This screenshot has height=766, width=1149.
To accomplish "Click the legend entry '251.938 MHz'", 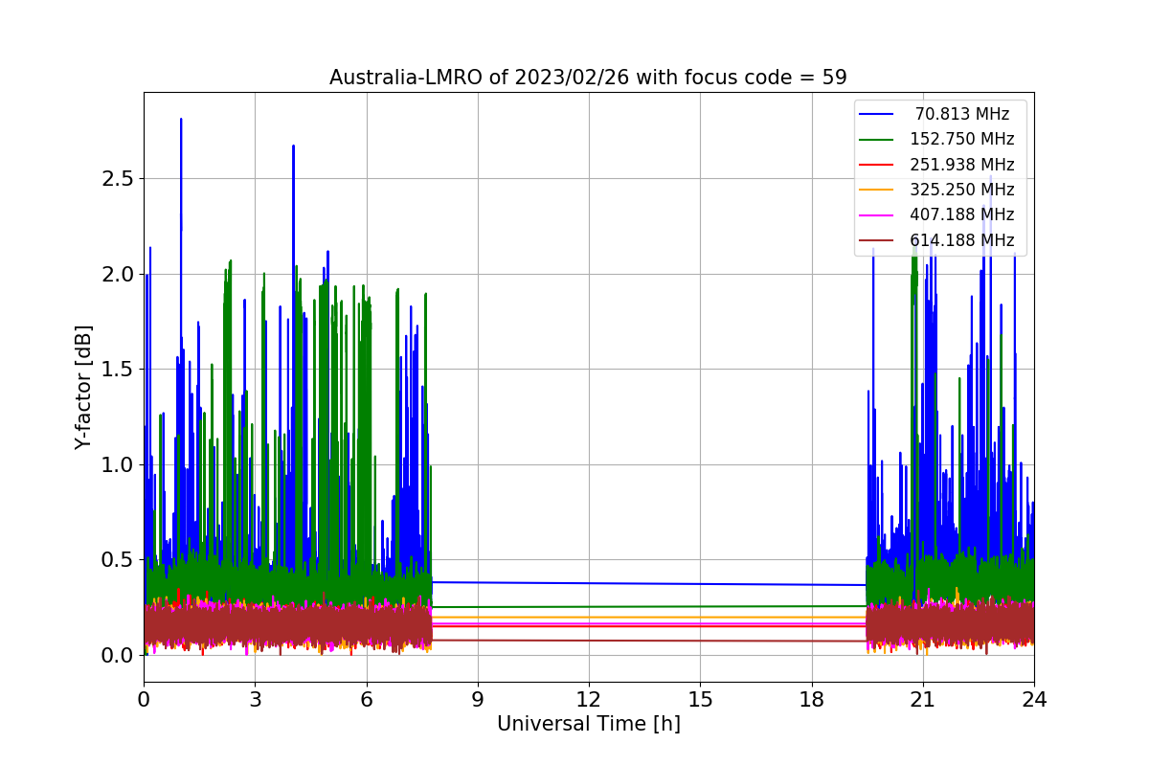I will (x=962, y=165).
